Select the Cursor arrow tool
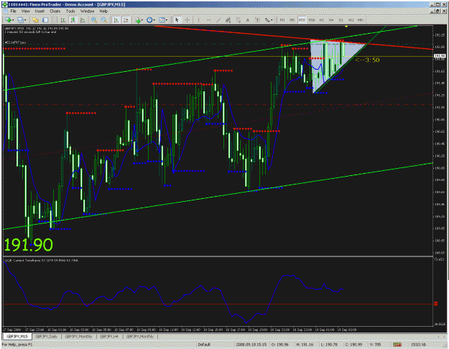The width and height of the screenshot is (449, 349). [177, 20]
